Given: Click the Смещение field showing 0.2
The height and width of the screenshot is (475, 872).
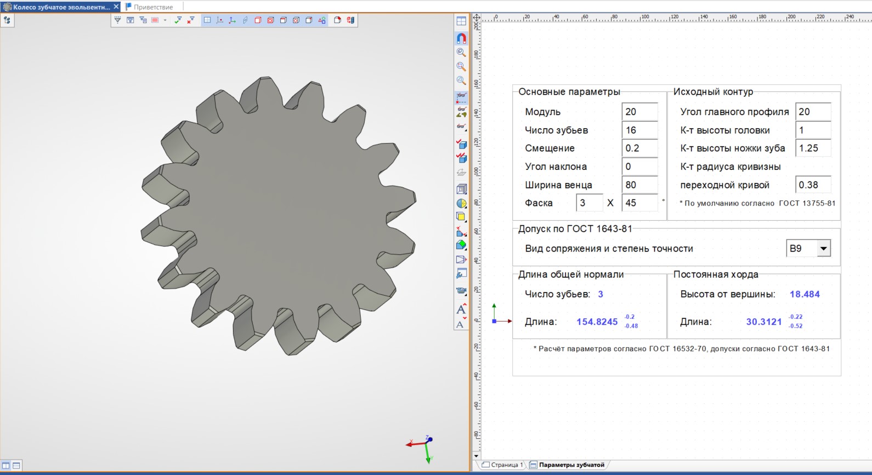Looking at the screenshot, I should pyautogui.click(x=639, y=148).
